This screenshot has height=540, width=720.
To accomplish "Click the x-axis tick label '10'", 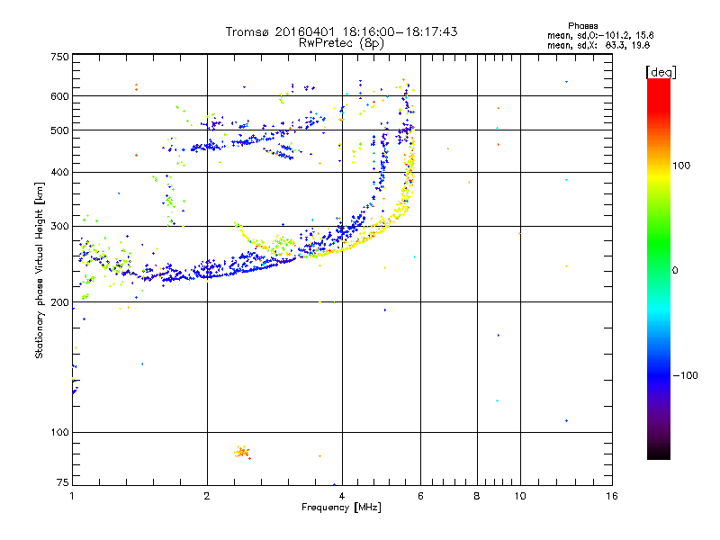I will (x=520, y=496).
